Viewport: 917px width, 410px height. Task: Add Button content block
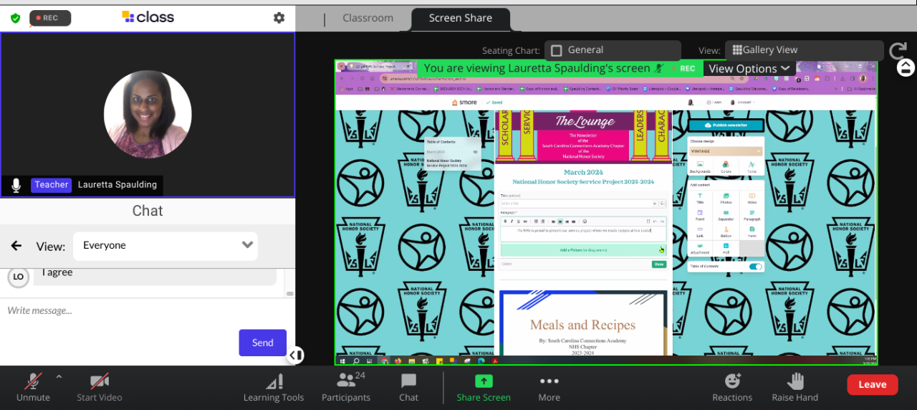pos(726,232)
